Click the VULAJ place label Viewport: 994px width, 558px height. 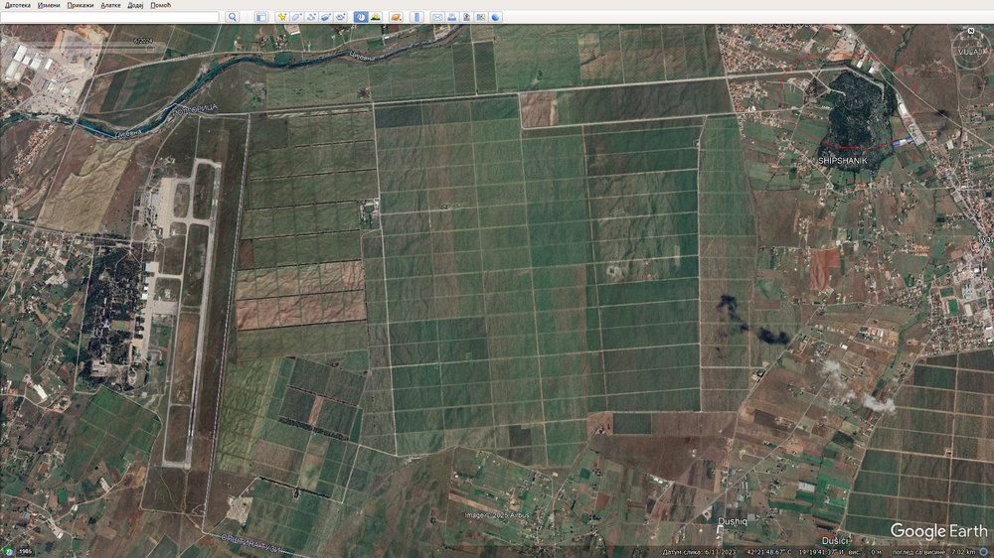[x=970, y=52]
